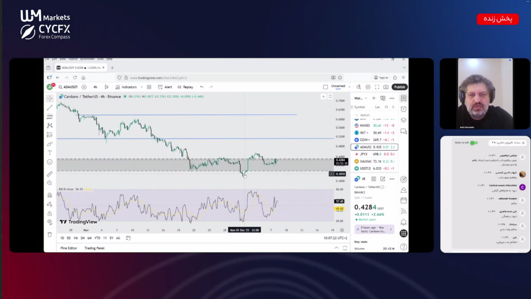531x299 pixels.
Task: Open the Alerts clock icon in right sidebar
Action: (403, 109)
